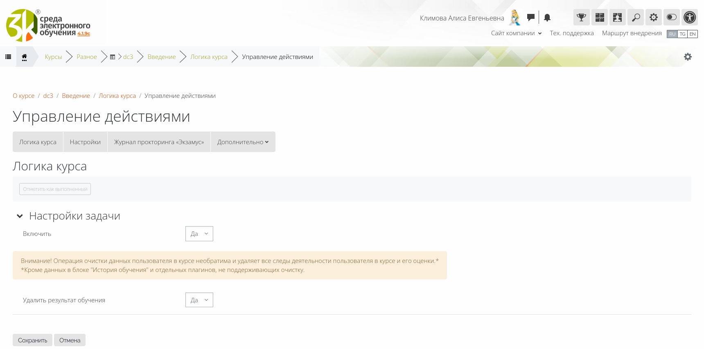Open the messages speech bubble icon

pos(530,17)
